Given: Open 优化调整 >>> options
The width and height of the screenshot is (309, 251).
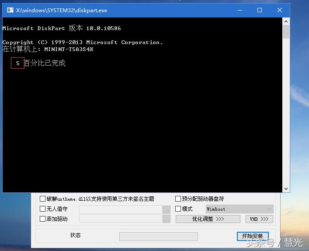Looking at the screenshot, I should (x=208, y=219).
